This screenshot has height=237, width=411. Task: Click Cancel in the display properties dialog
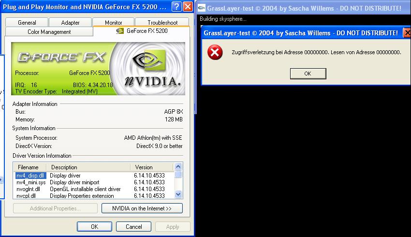134,226
